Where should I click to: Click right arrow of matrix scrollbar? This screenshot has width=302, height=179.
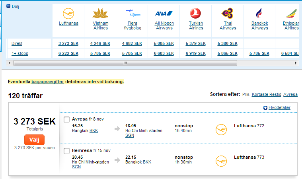coord(296,63)
